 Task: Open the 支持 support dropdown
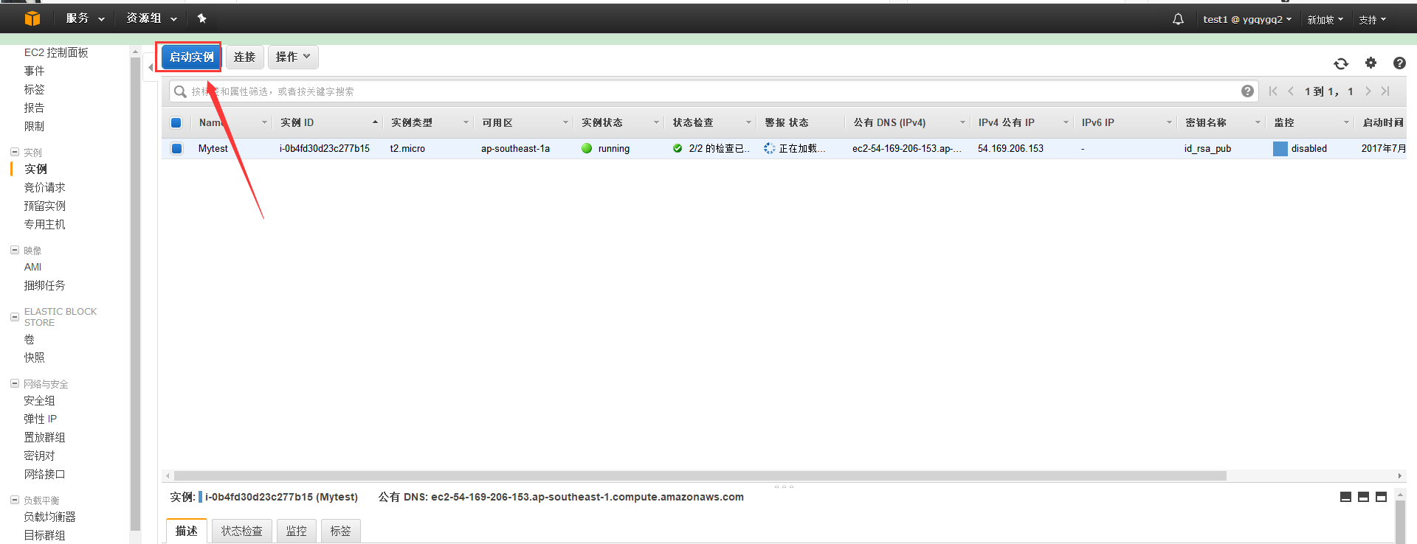coord(1373,20)
